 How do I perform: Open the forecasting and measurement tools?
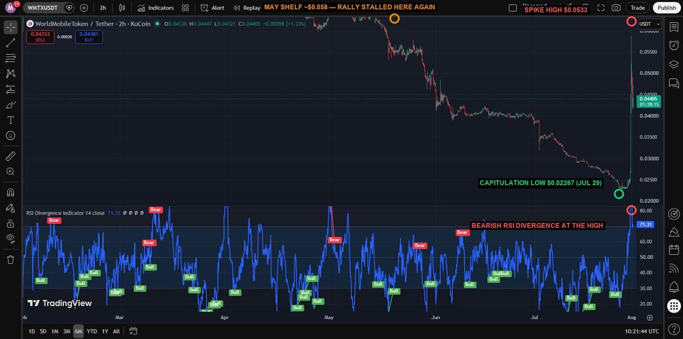point(10,89)
